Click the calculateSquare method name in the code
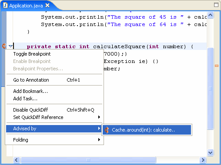 (x=119, y=46)
